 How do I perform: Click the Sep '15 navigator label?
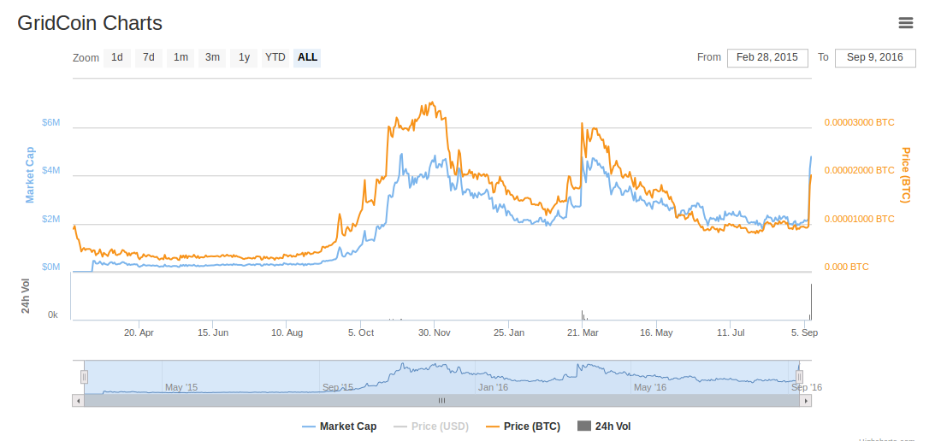click(x=338, y=387)
